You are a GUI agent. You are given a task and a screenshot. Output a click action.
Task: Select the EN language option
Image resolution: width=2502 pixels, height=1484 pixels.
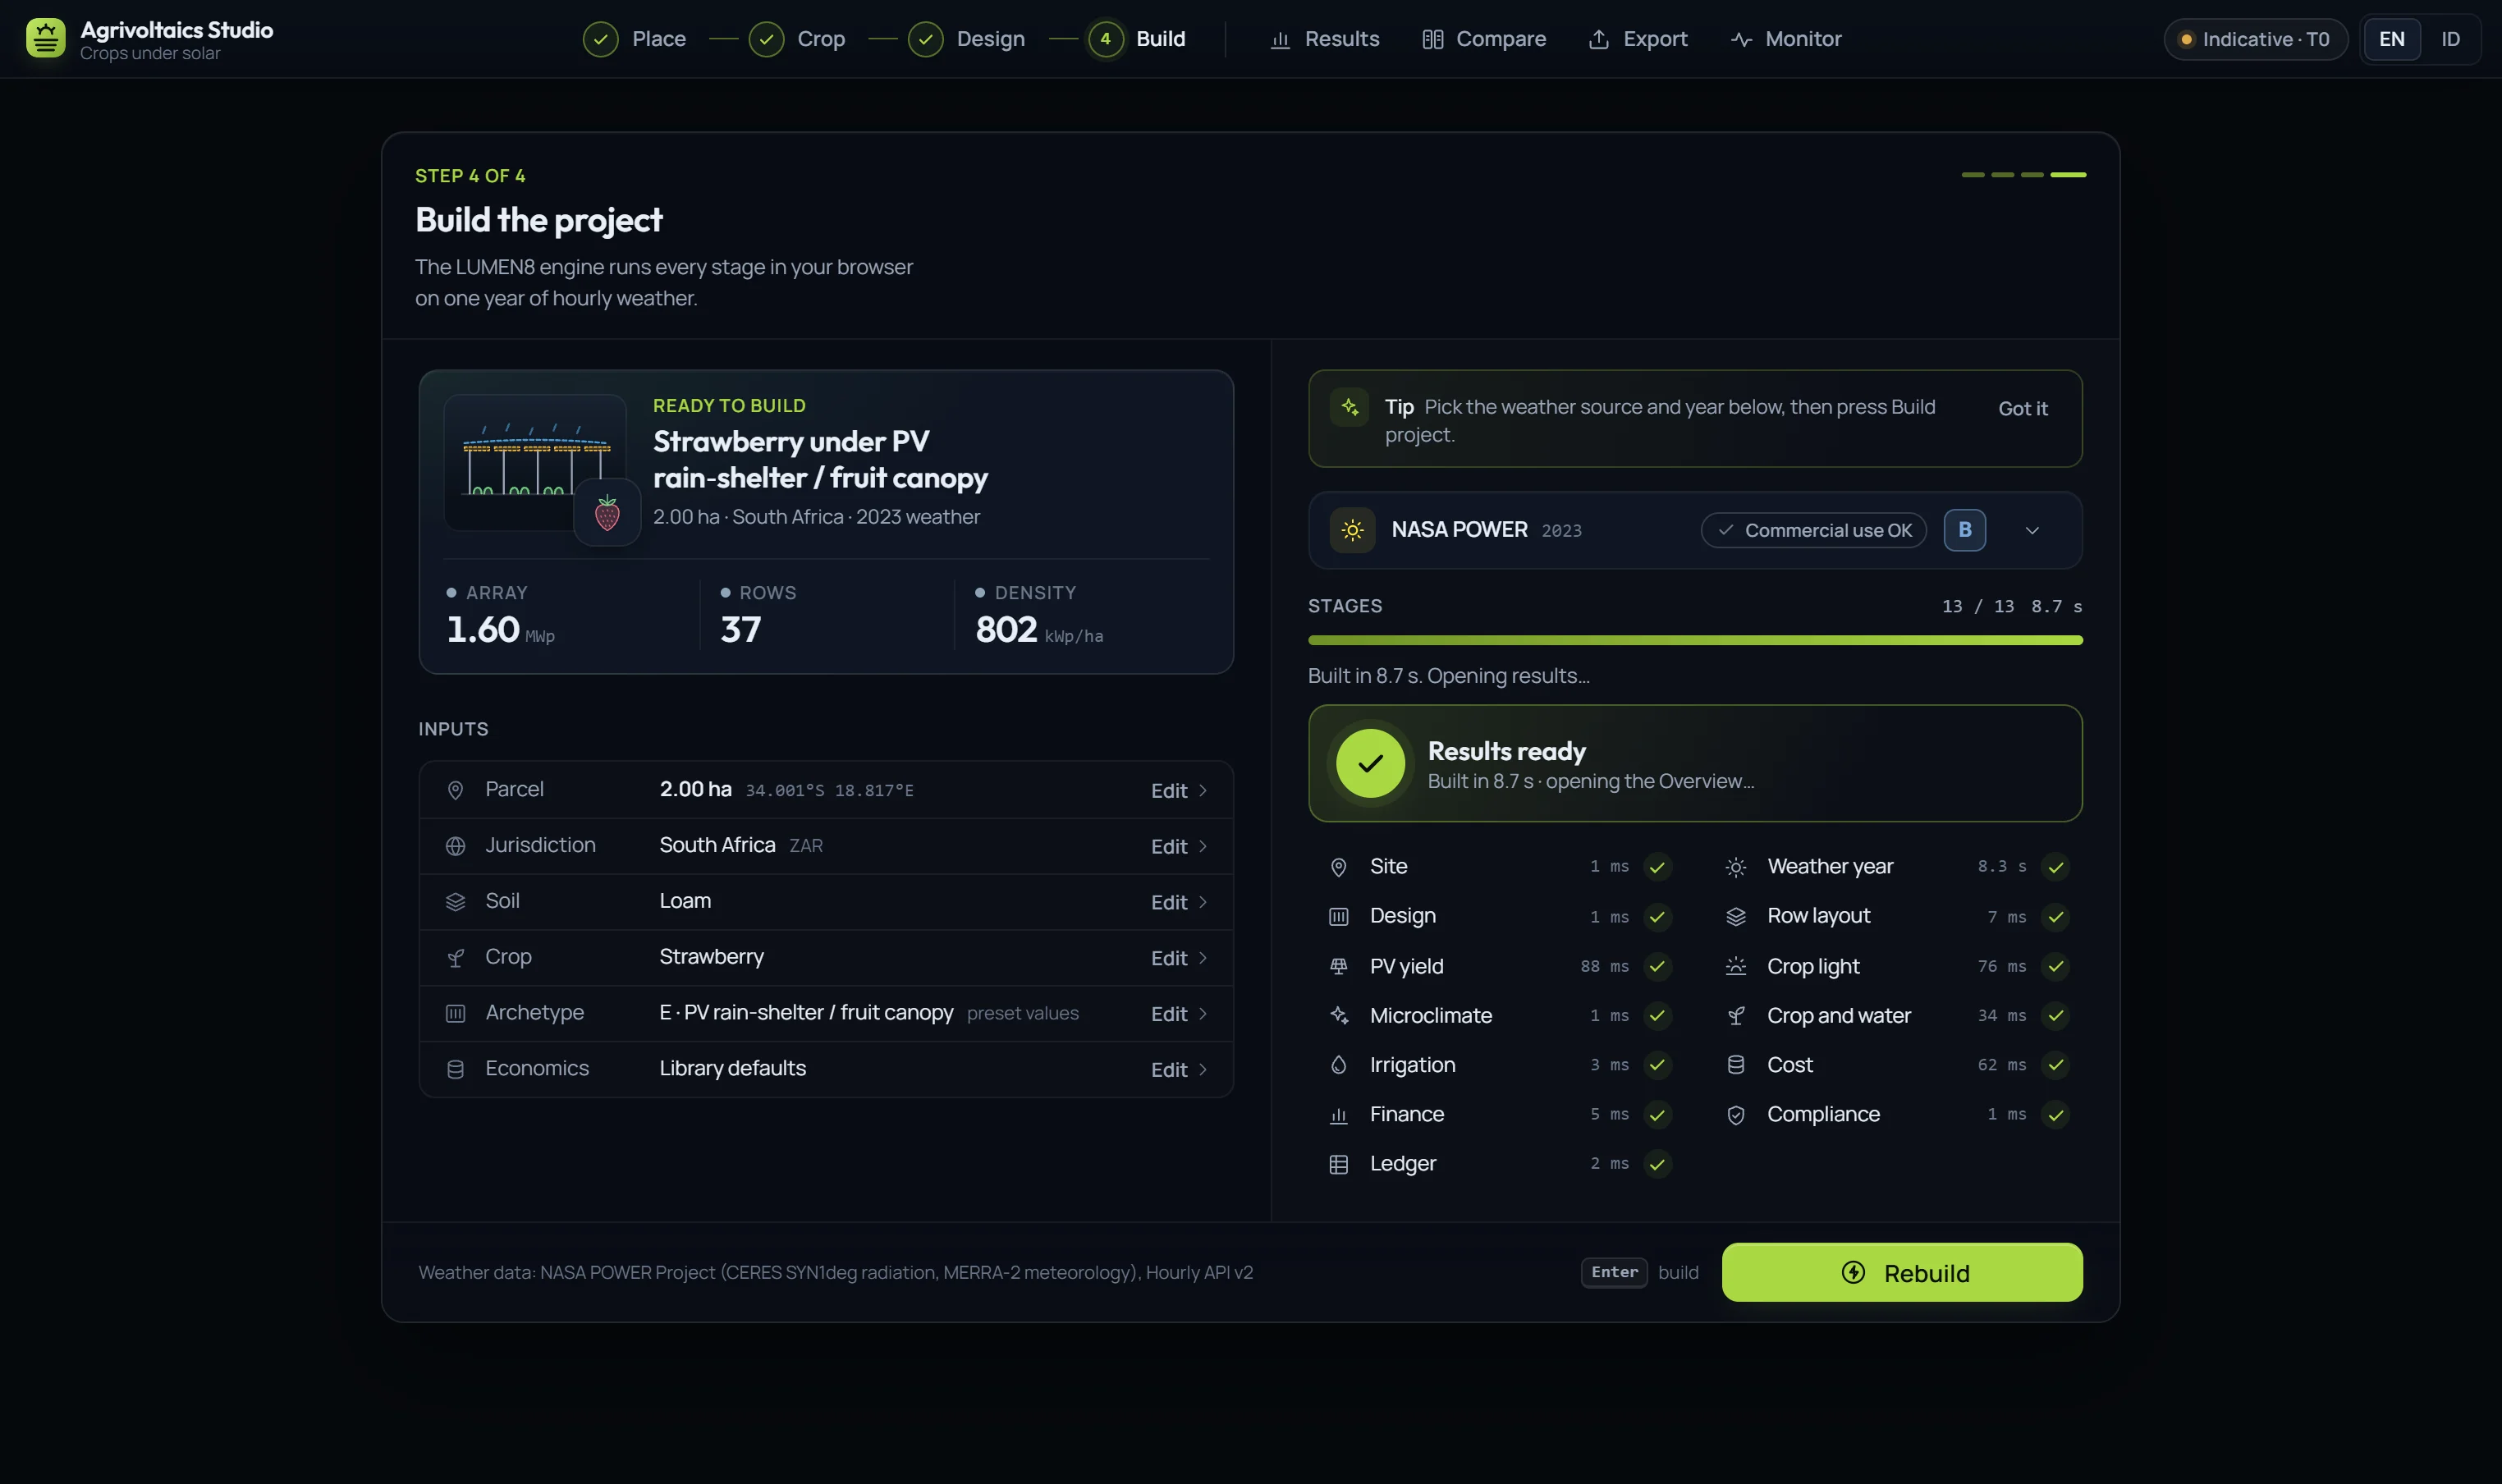pos(2391,39)
